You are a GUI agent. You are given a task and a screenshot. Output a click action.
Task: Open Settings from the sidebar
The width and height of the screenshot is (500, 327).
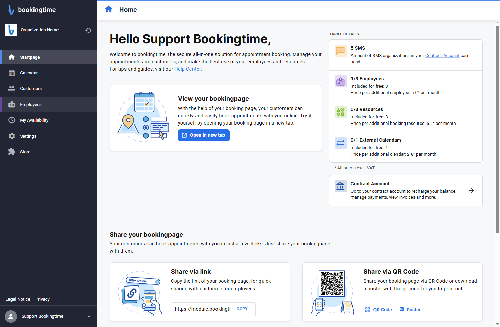pos(49,136)
